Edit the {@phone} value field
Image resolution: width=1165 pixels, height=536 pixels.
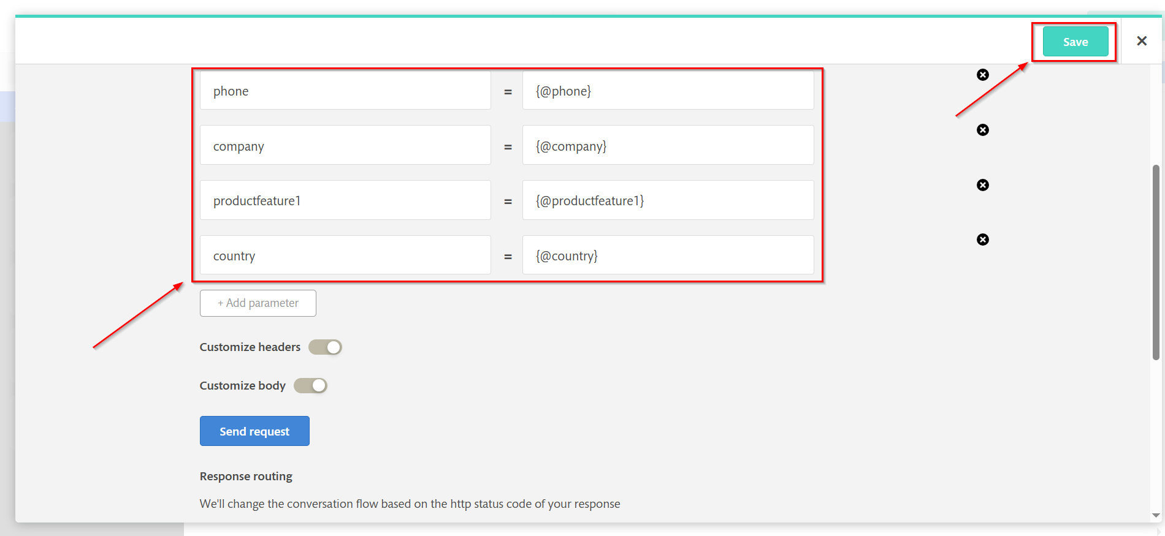(668, 91)
